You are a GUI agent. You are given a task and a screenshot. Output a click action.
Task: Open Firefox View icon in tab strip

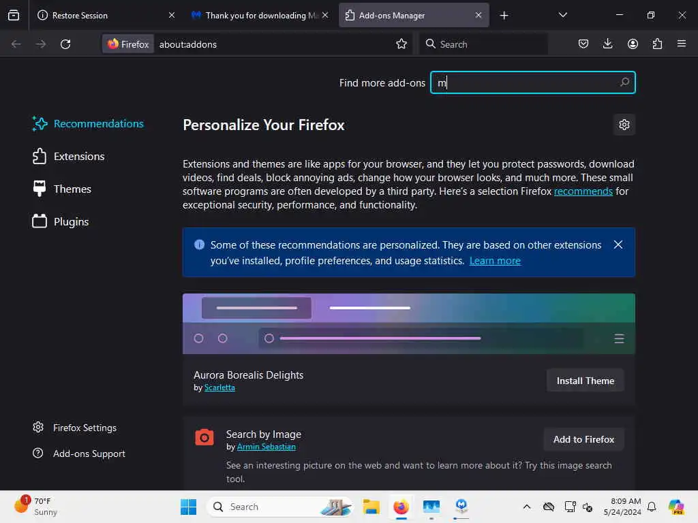14,15
